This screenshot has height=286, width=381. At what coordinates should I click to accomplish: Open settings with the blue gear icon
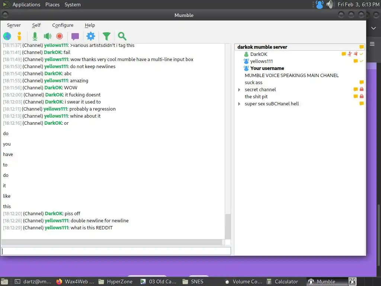tap(91, 36)
